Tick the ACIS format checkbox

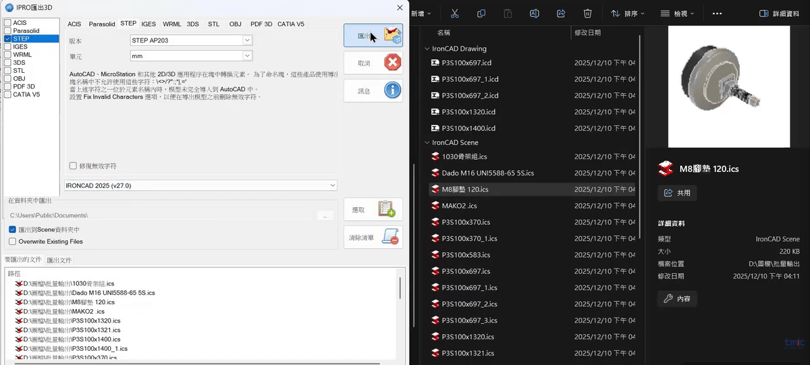click(x=7, y=23)
